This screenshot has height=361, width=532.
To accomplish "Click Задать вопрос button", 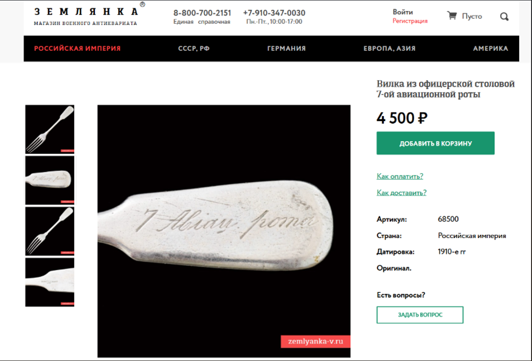I will click(420, 315).
